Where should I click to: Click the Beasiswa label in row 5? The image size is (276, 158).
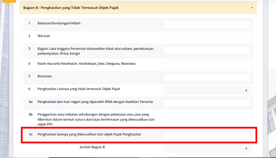tap(45, 76)
